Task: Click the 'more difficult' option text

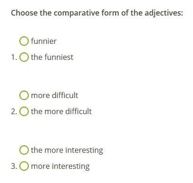Action: pos(55,95)
